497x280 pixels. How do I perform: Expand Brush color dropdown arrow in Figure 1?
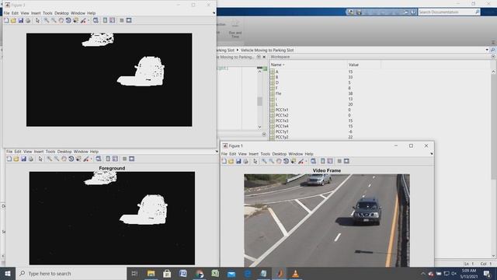pyautogui.click(x=306, y=162)
